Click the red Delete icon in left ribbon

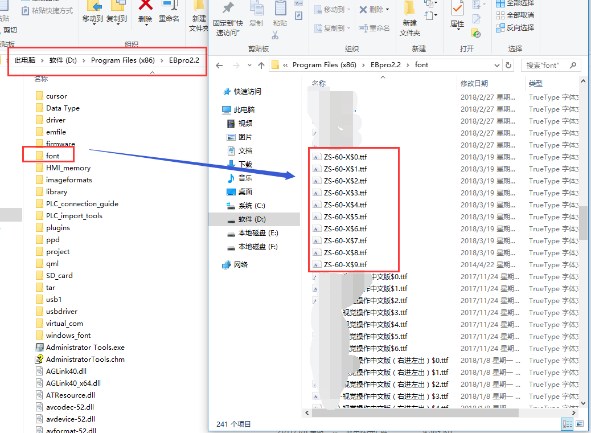(145, 7)
